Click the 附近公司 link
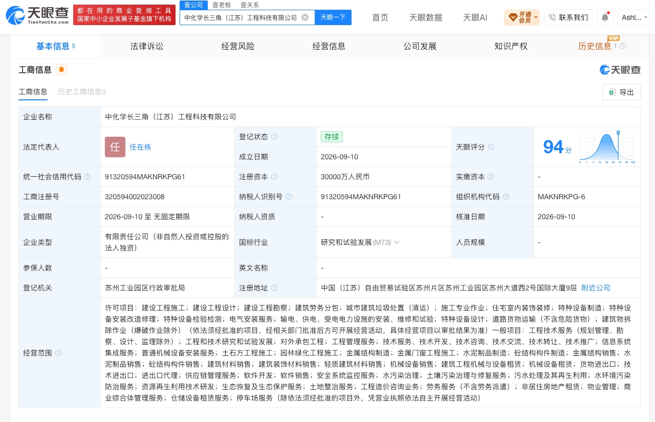 (596, 288)
